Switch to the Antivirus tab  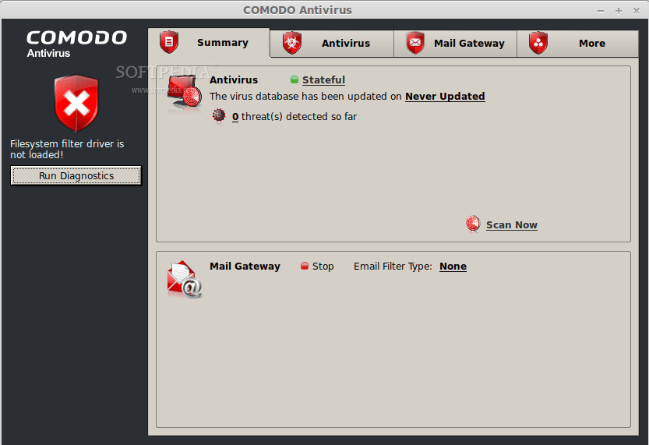point(332,43)
